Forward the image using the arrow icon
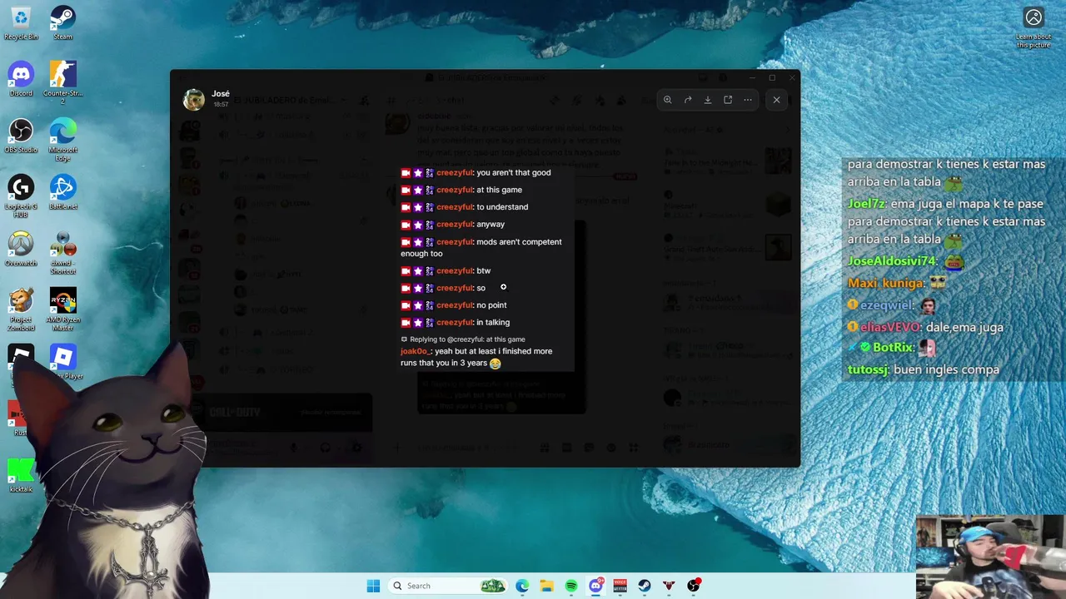The width and height of the screenshot is (1066, 599). click(x=688, y=100)
